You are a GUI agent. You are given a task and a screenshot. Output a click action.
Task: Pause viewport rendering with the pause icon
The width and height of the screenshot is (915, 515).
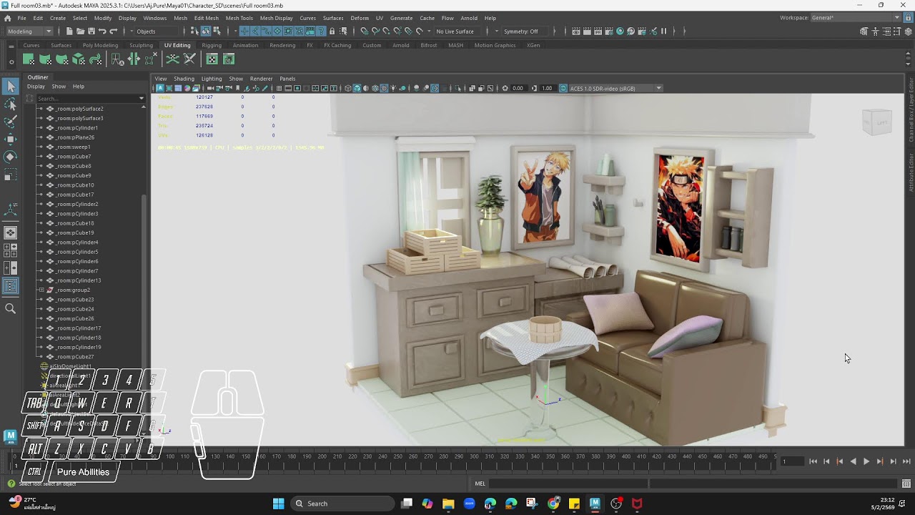664,31
